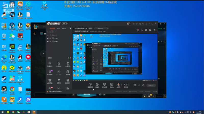Screen dimensions: 204x114
Task: Select the Steam desktop icon
Action: click(x=4, y=79)
